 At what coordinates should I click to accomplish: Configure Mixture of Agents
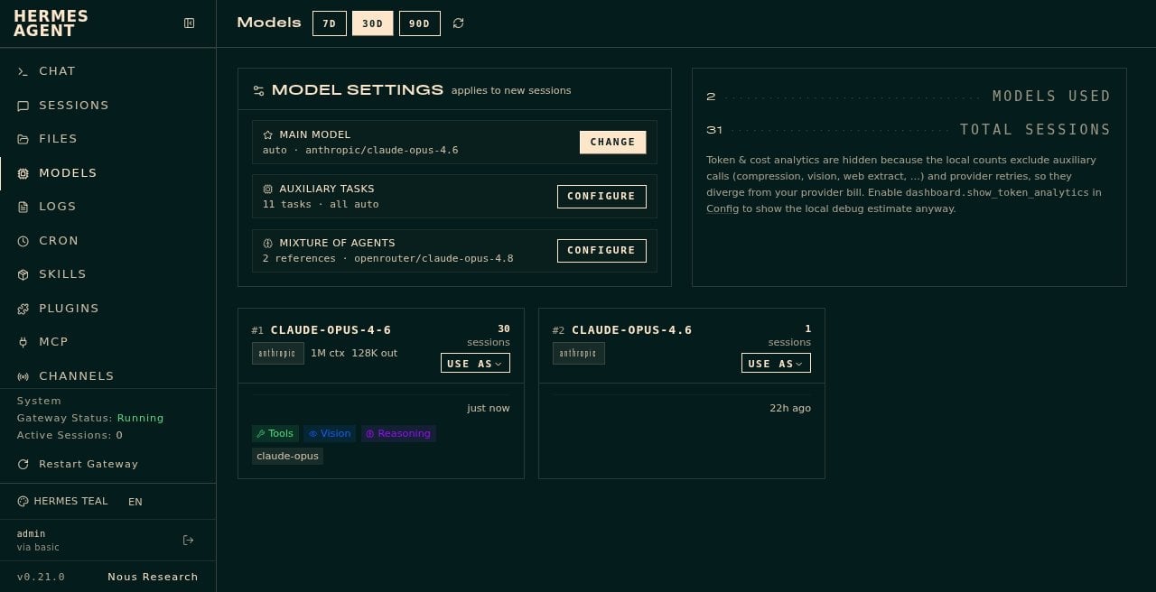601,250
